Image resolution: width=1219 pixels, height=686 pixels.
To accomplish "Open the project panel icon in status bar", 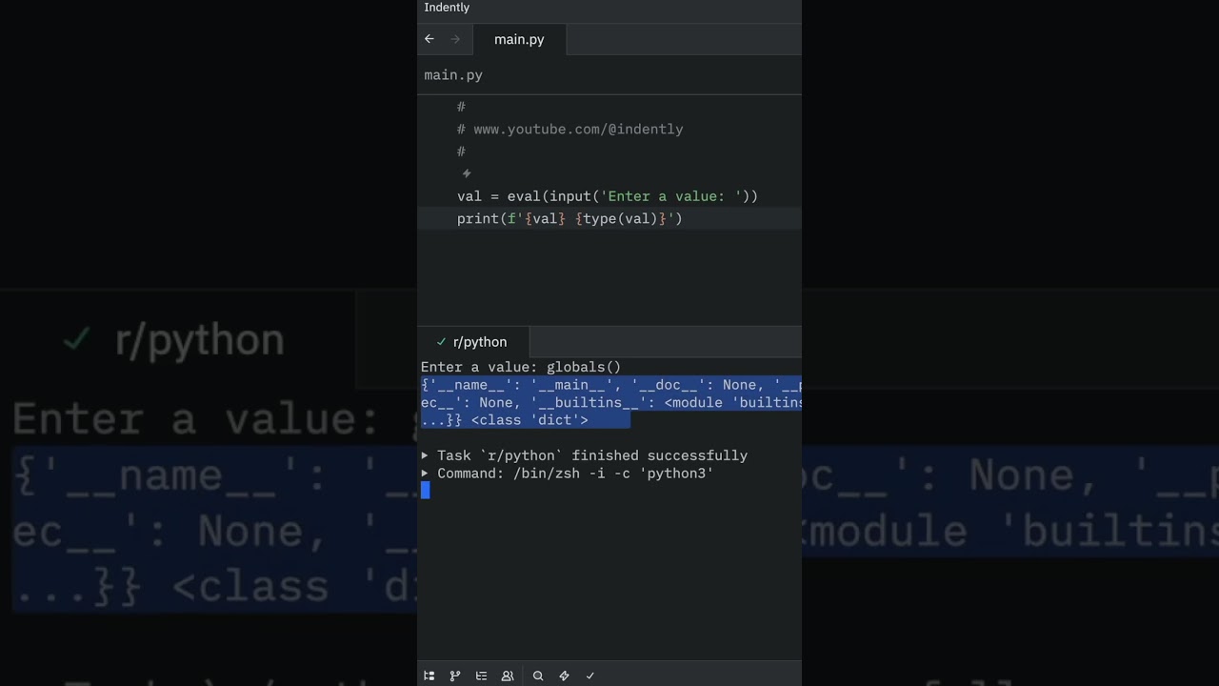I will (430, 676).
